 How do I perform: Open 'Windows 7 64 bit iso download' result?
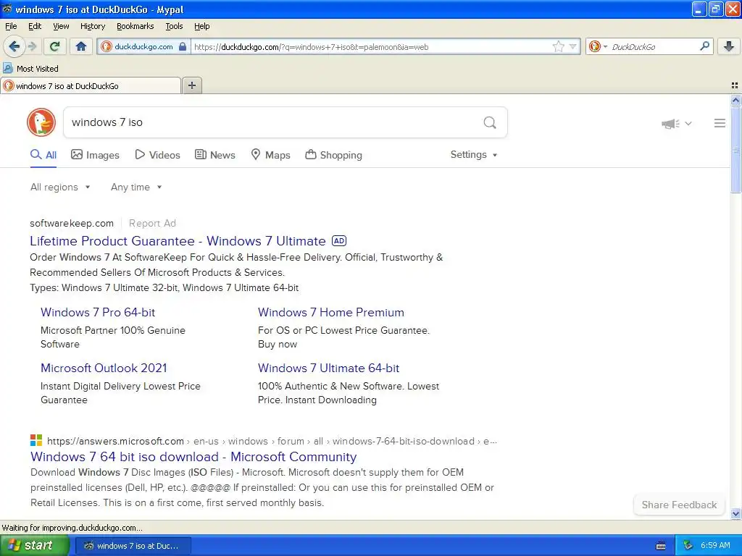coord(193,457)
